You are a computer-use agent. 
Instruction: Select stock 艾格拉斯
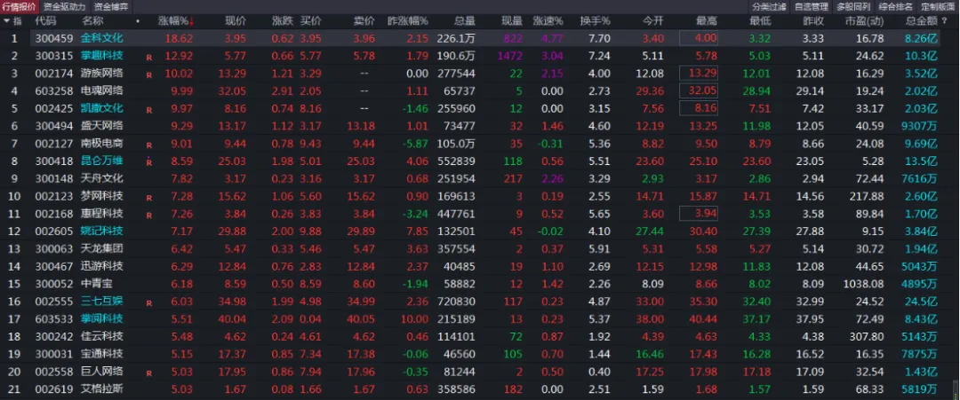pyautogui.click(x=101, y=389)
